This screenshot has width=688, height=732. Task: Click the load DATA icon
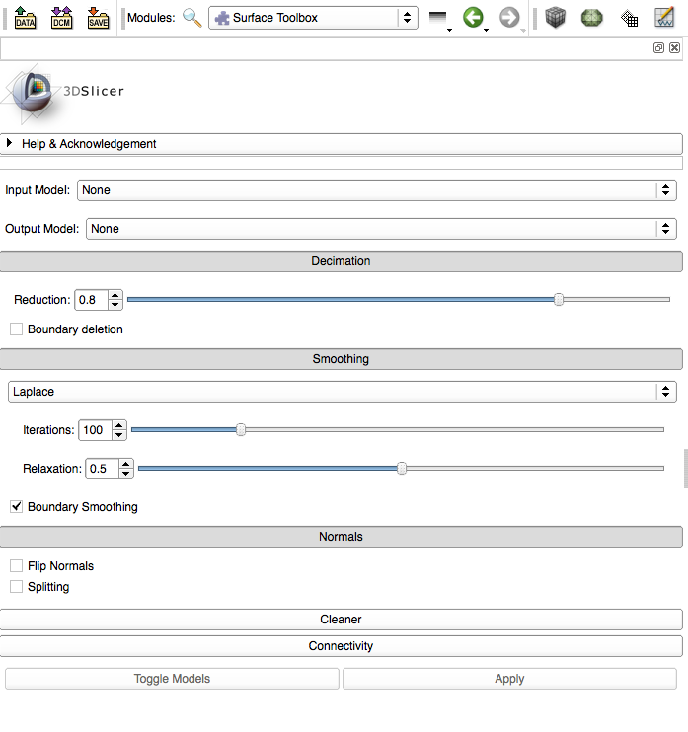[25, 18]
